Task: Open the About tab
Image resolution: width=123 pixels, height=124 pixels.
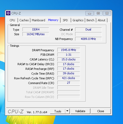Action: click(102, 20)
